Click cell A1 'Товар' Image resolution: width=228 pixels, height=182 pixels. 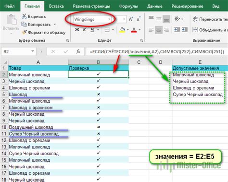[38, 68]
